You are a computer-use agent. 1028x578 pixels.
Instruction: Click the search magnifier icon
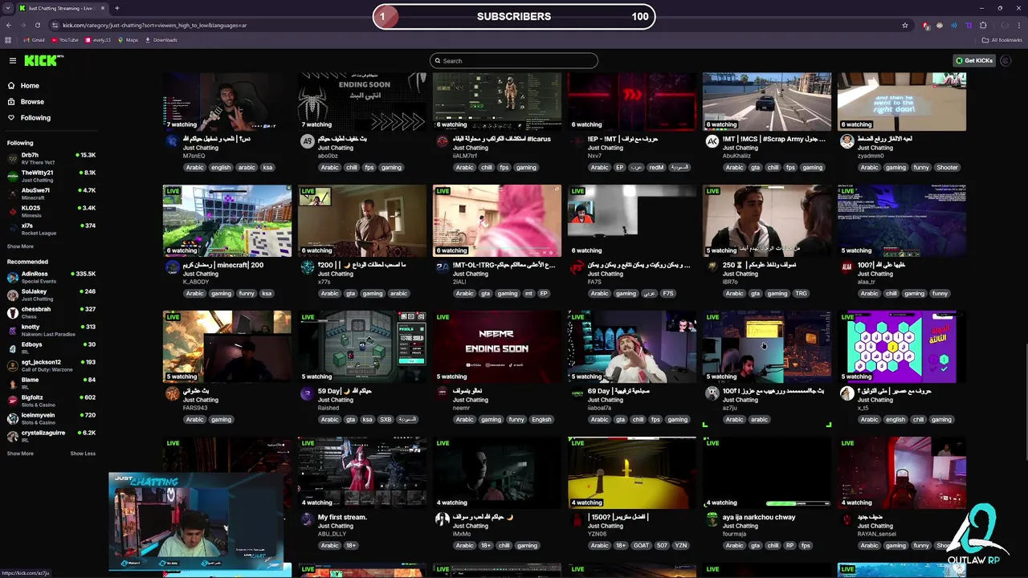(438, 61)
